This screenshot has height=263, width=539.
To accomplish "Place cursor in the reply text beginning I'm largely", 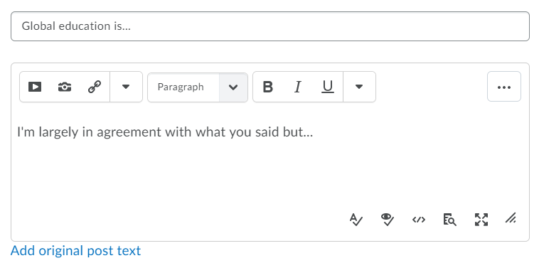I will [165, 132].
